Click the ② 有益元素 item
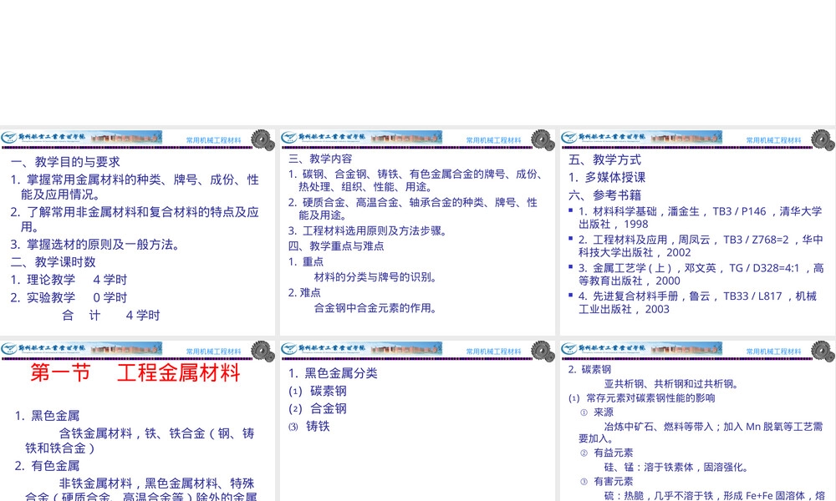Image resolution: width=836 pixels, height=501 pixels. point(607,453)
